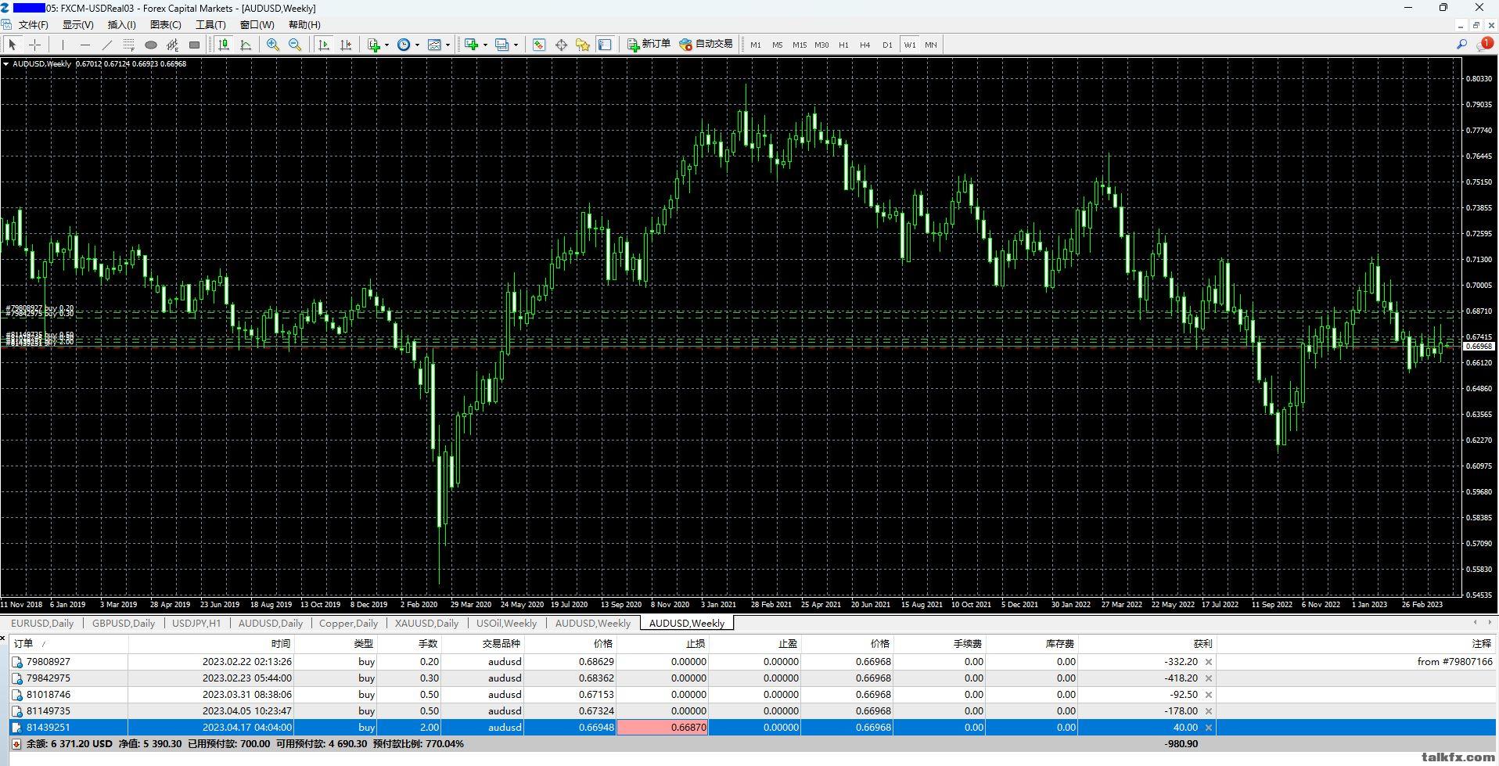Viewport: 1499px width, 766px height.
Task: Zoom in on the chart
Action: point(273,45)
